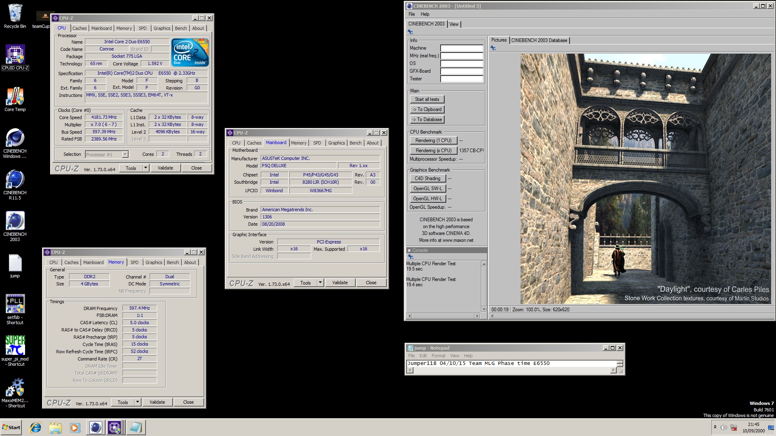Click the OS info input field
Screen dimensions: 776x436
[462, 63]
